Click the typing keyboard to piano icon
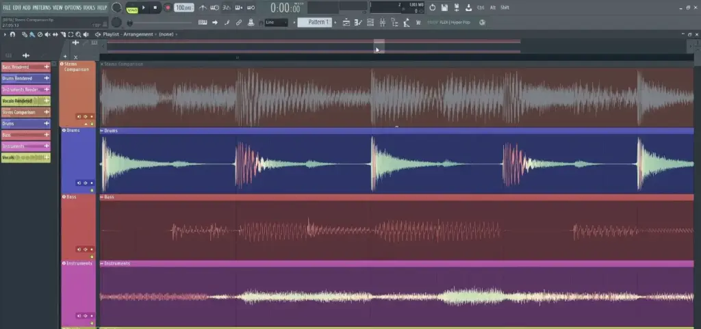This screenshot has height=329, width=701. point(203,23)
